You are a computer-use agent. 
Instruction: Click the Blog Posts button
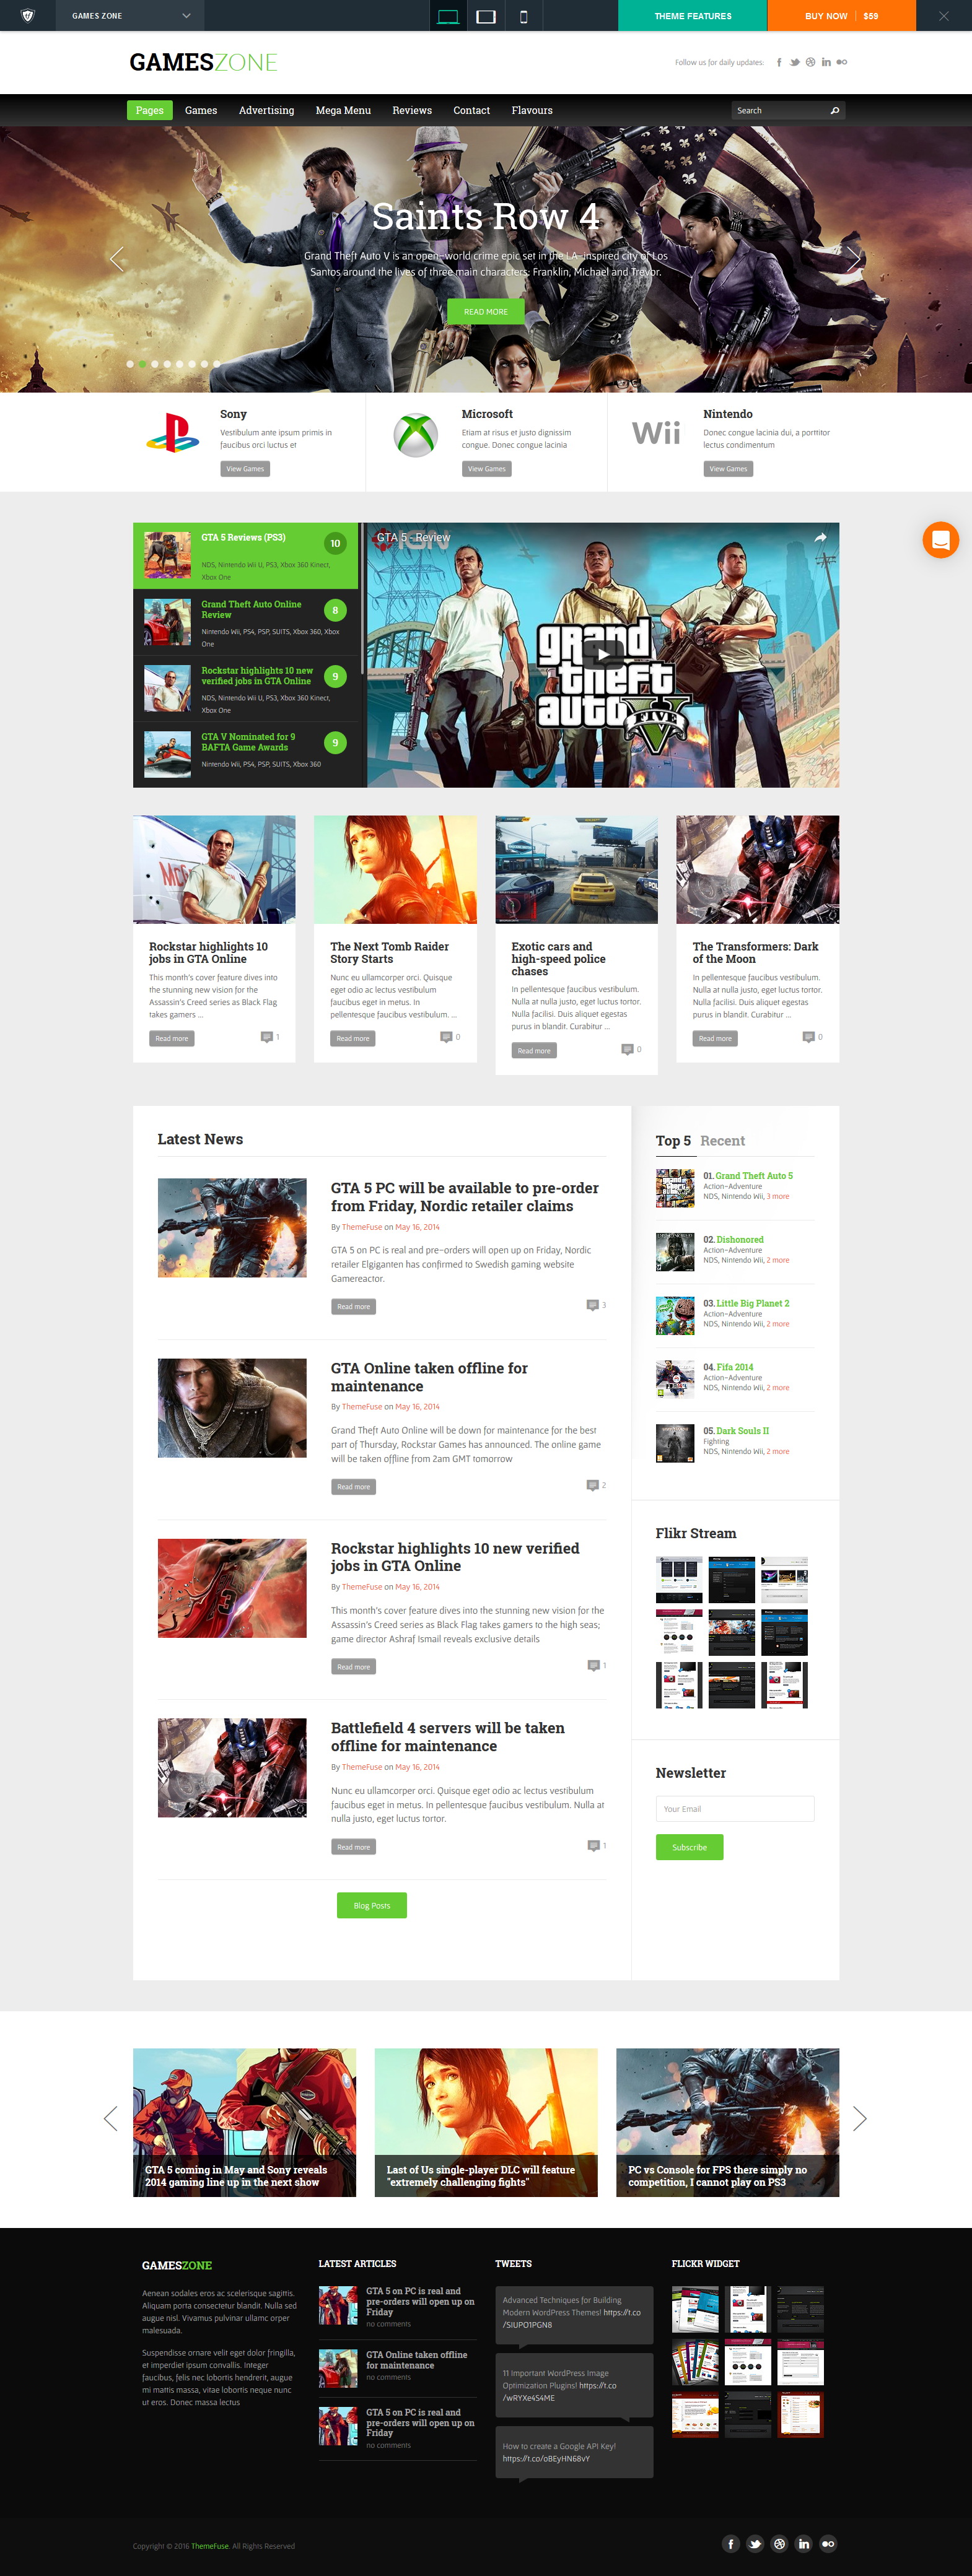(372, 1905)
